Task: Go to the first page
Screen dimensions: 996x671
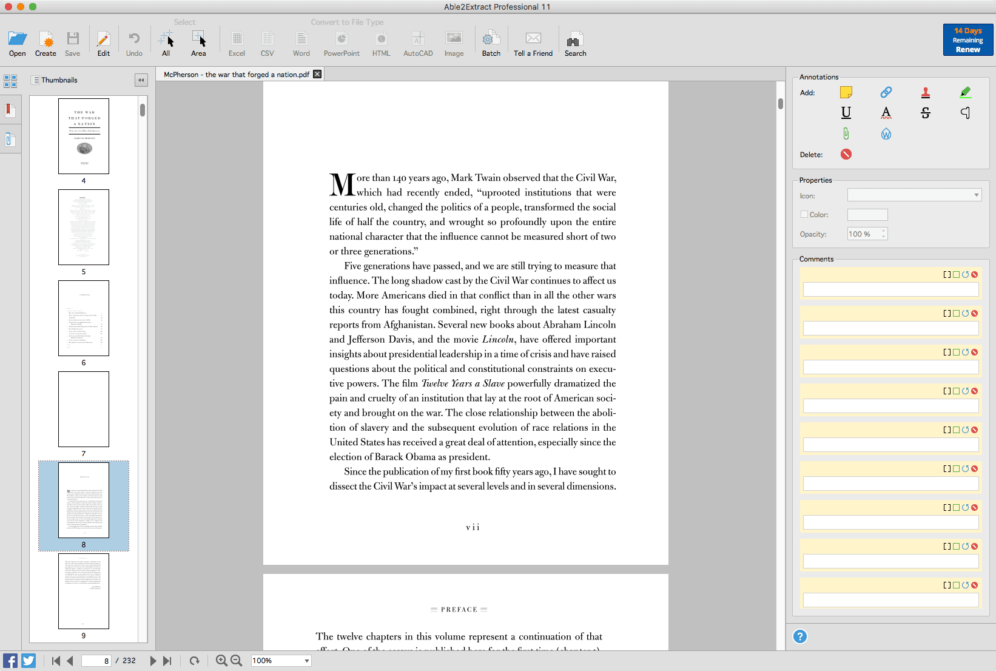Action: [x=56, y=661]
